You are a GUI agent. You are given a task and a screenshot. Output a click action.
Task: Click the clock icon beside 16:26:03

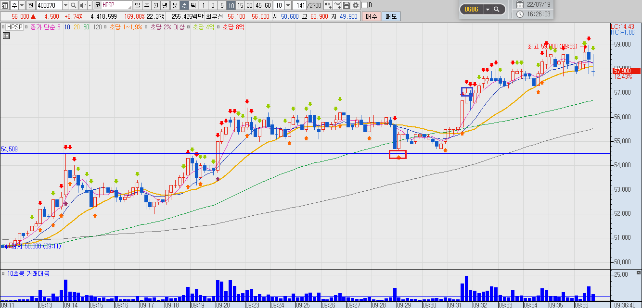[520, 14]
